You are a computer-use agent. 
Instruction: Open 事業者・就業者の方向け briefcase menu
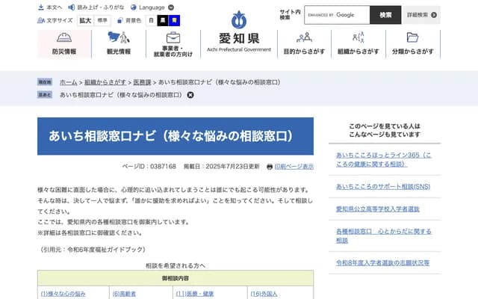(173, 44)
